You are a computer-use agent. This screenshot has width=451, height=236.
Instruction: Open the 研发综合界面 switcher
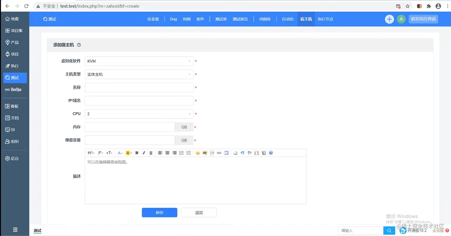[x=424, y=19]
